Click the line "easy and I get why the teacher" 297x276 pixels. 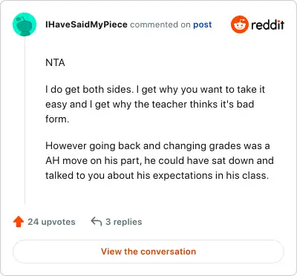(x=150, y=104)
